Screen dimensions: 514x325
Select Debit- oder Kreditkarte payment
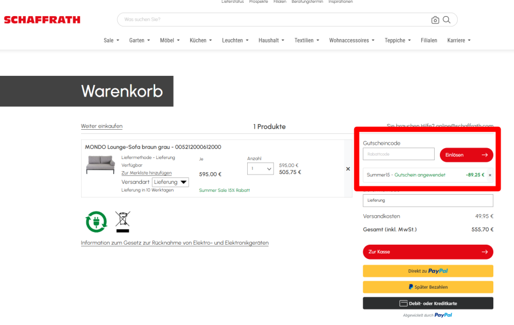tap(428, 303)
